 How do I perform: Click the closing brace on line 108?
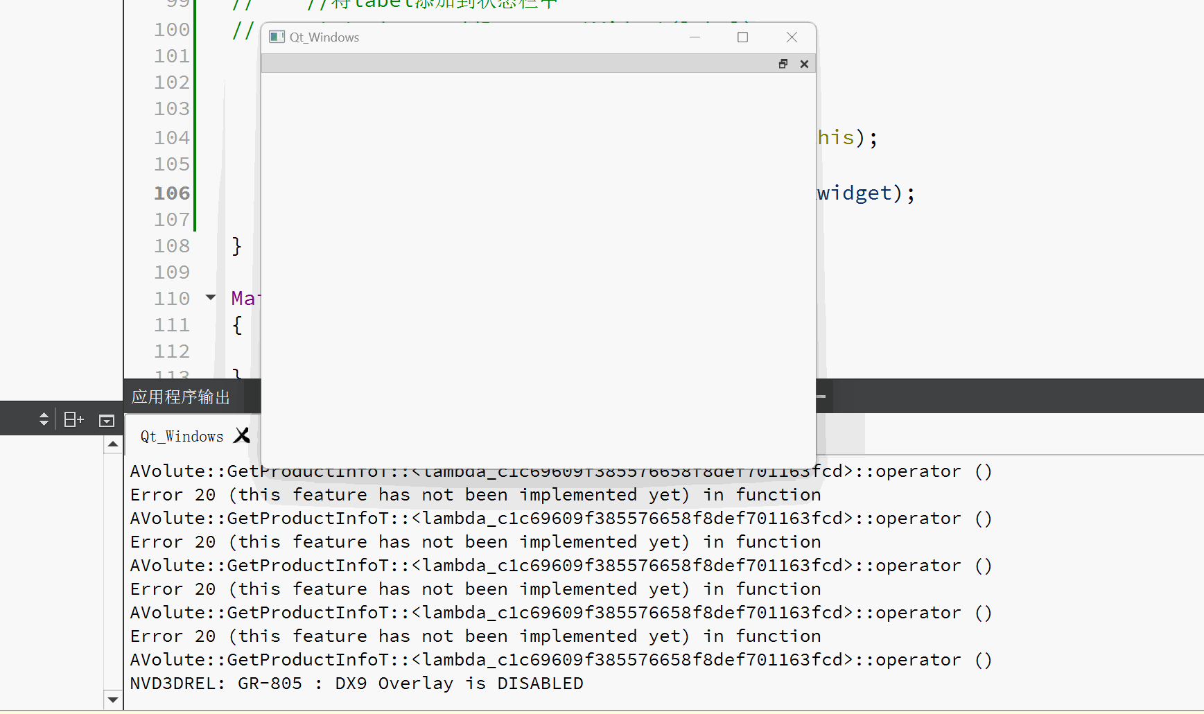coord(237,246)
